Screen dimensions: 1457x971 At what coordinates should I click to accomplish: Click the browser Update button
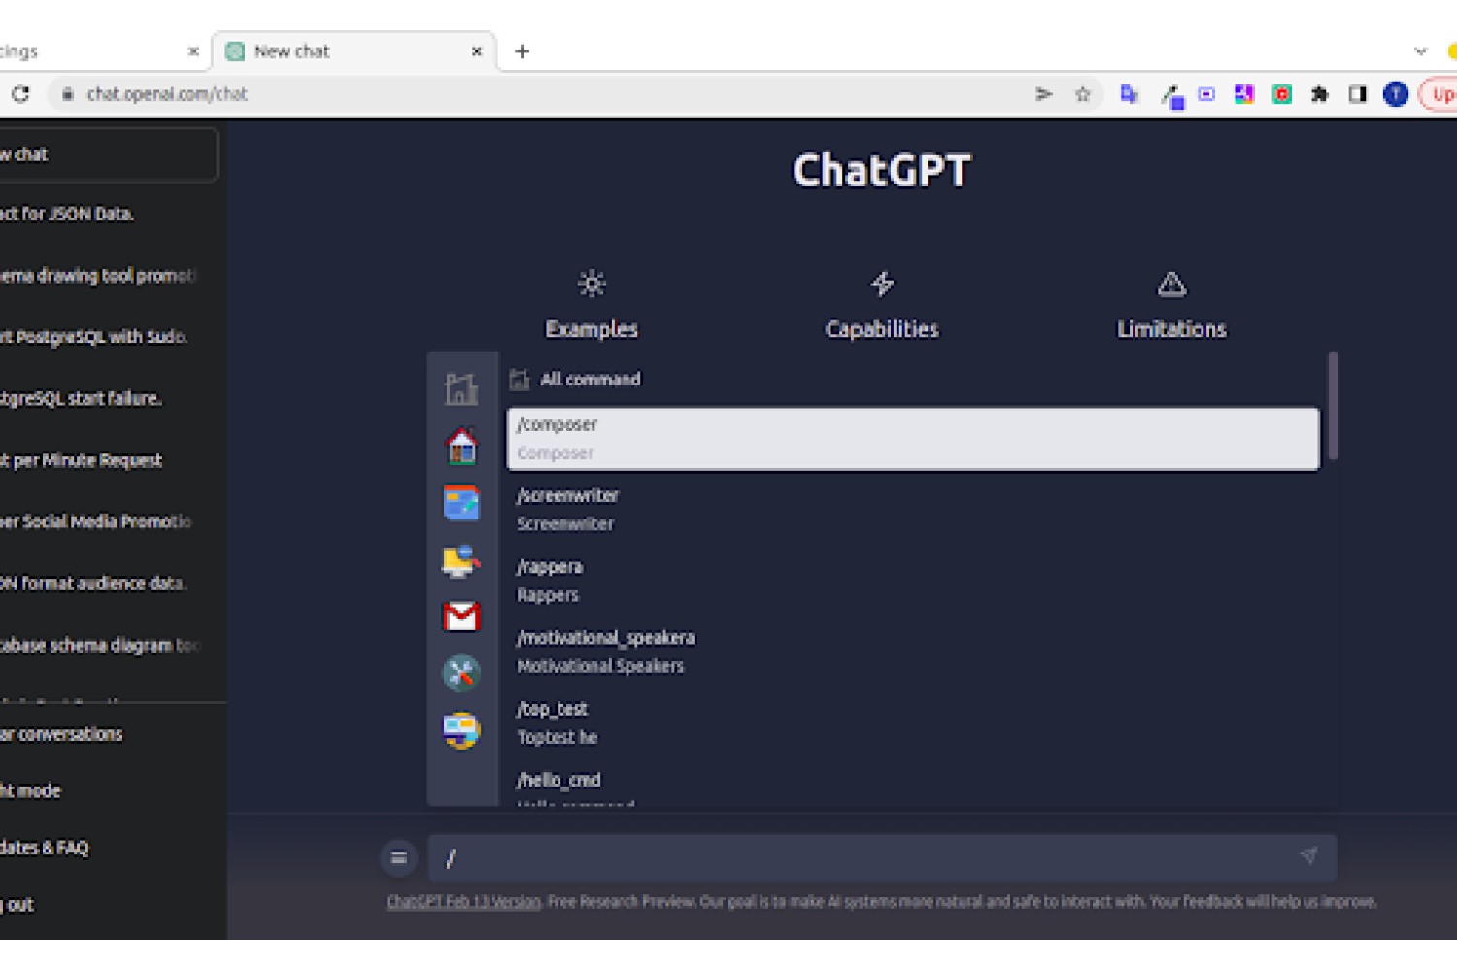1440,94
